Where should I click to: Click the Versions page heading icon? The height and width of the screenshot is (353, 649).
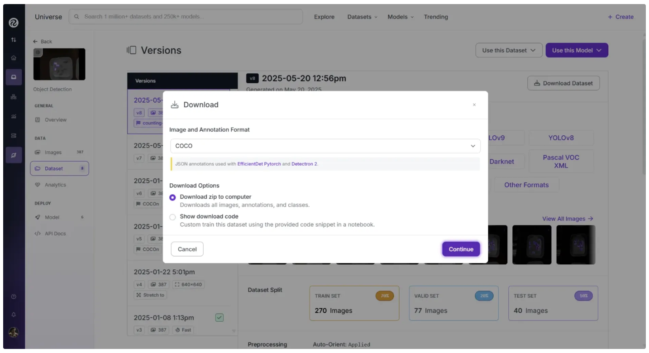tap(132, 50)
